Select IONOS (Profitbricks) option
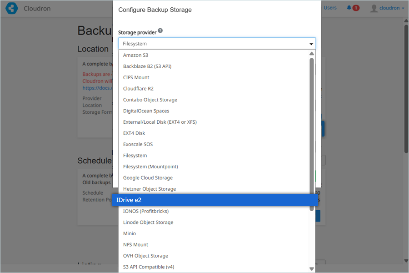 pyautogui.click(x=214, y=211)
